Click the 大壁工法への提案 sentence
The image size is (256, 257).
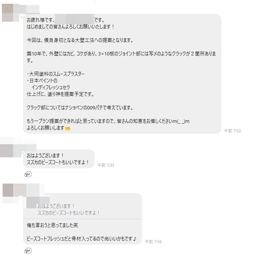(80, 40)
